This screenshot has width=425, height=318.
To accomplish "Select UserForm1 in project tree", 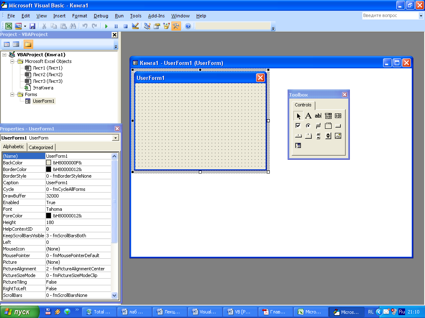I will pyautogui.click(x=44, y=101).
